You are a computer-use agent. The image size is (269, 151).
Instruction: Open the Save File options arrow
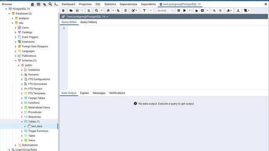pos(82,10)
